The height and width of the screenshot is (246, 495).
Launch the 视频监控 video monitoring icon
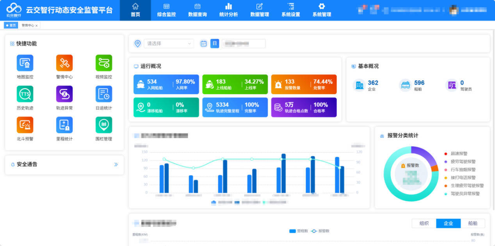104,63
